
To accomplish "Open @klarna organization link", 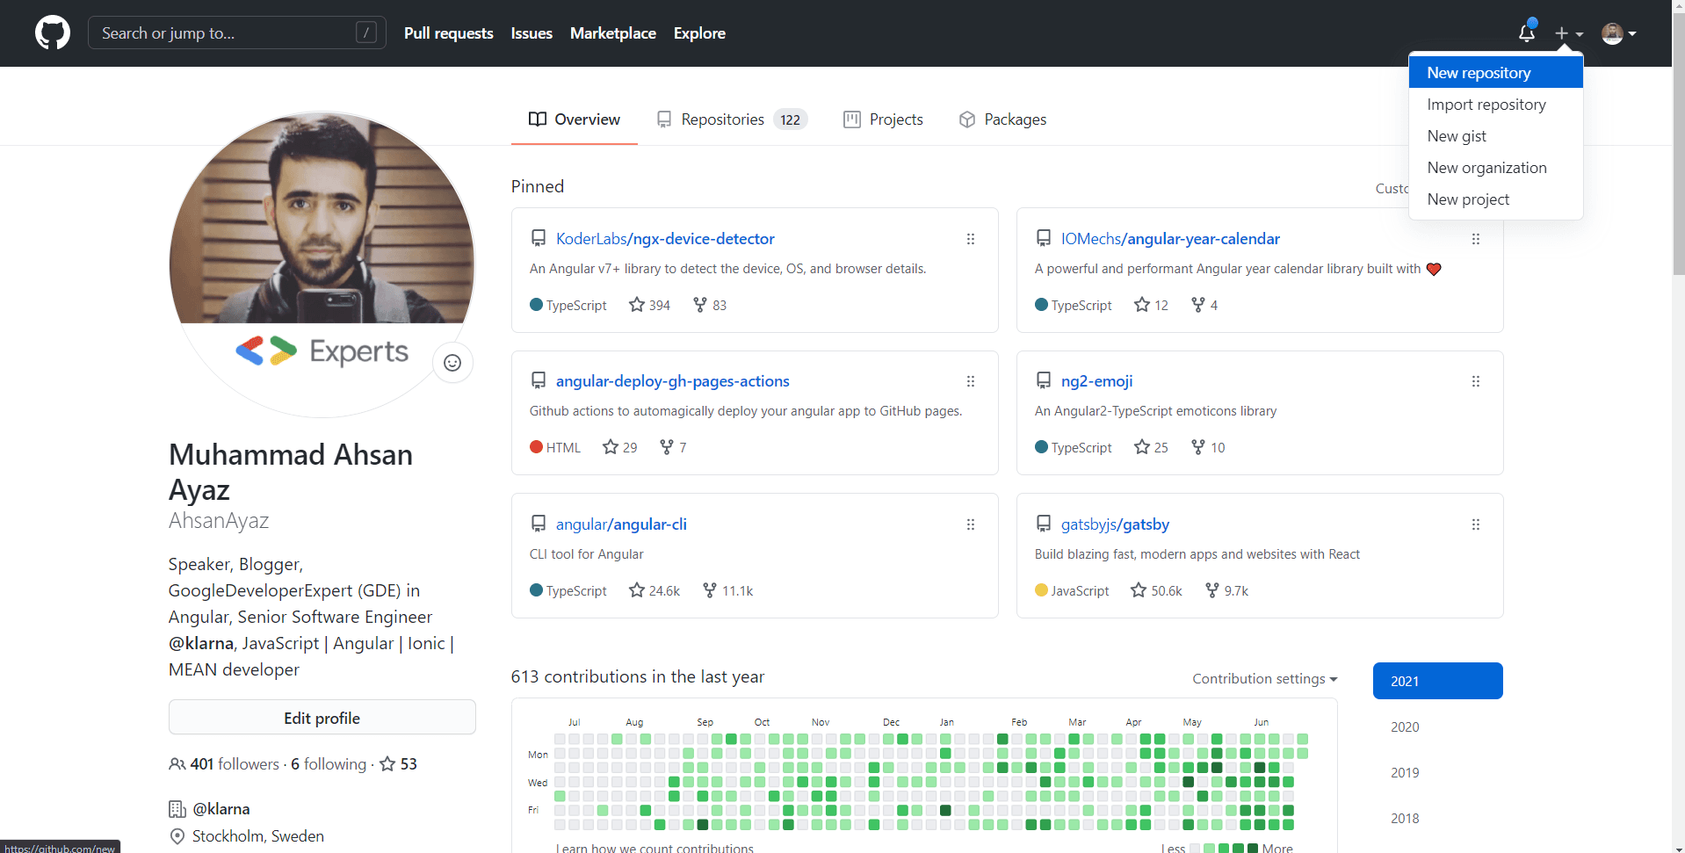I will pos(221,809).
